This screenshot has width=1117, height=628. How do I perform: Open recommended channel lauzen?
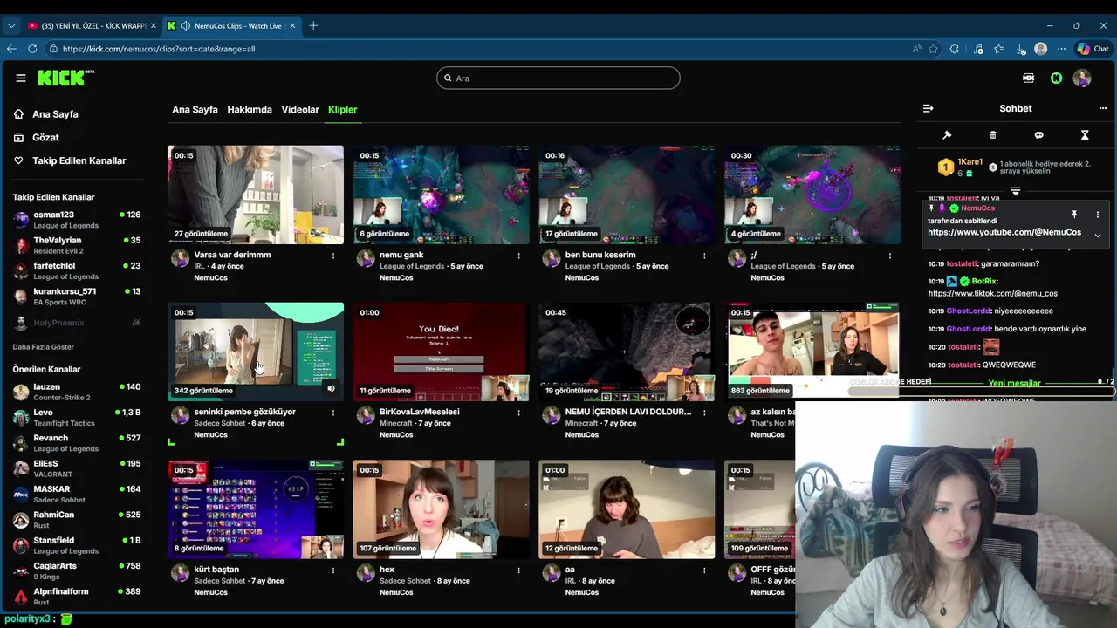click(x=77, y=392)
